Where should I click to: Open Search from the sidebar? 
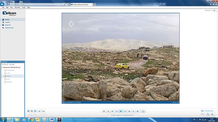tap(7, 22)
